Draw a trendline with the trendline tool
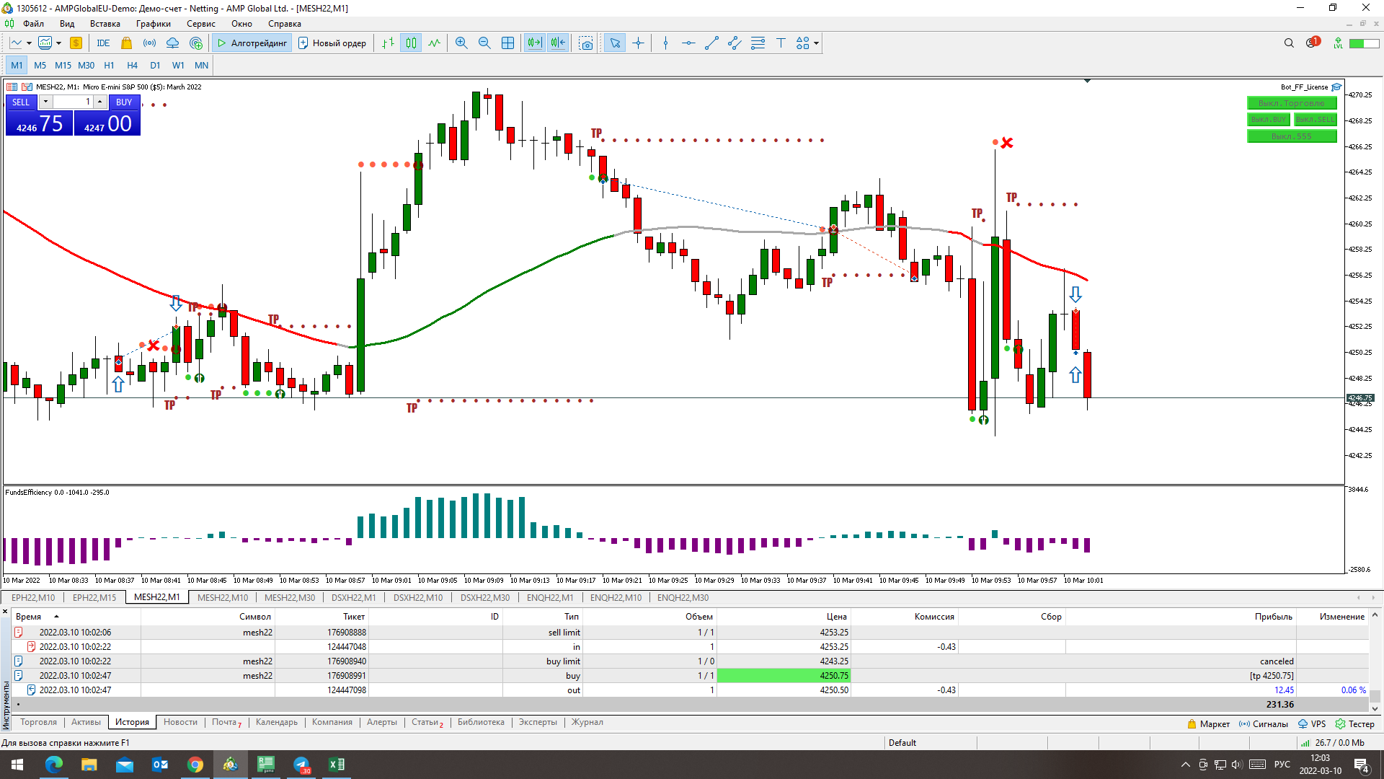Viewport: 1384px width, 779px height. pos(711,43)
